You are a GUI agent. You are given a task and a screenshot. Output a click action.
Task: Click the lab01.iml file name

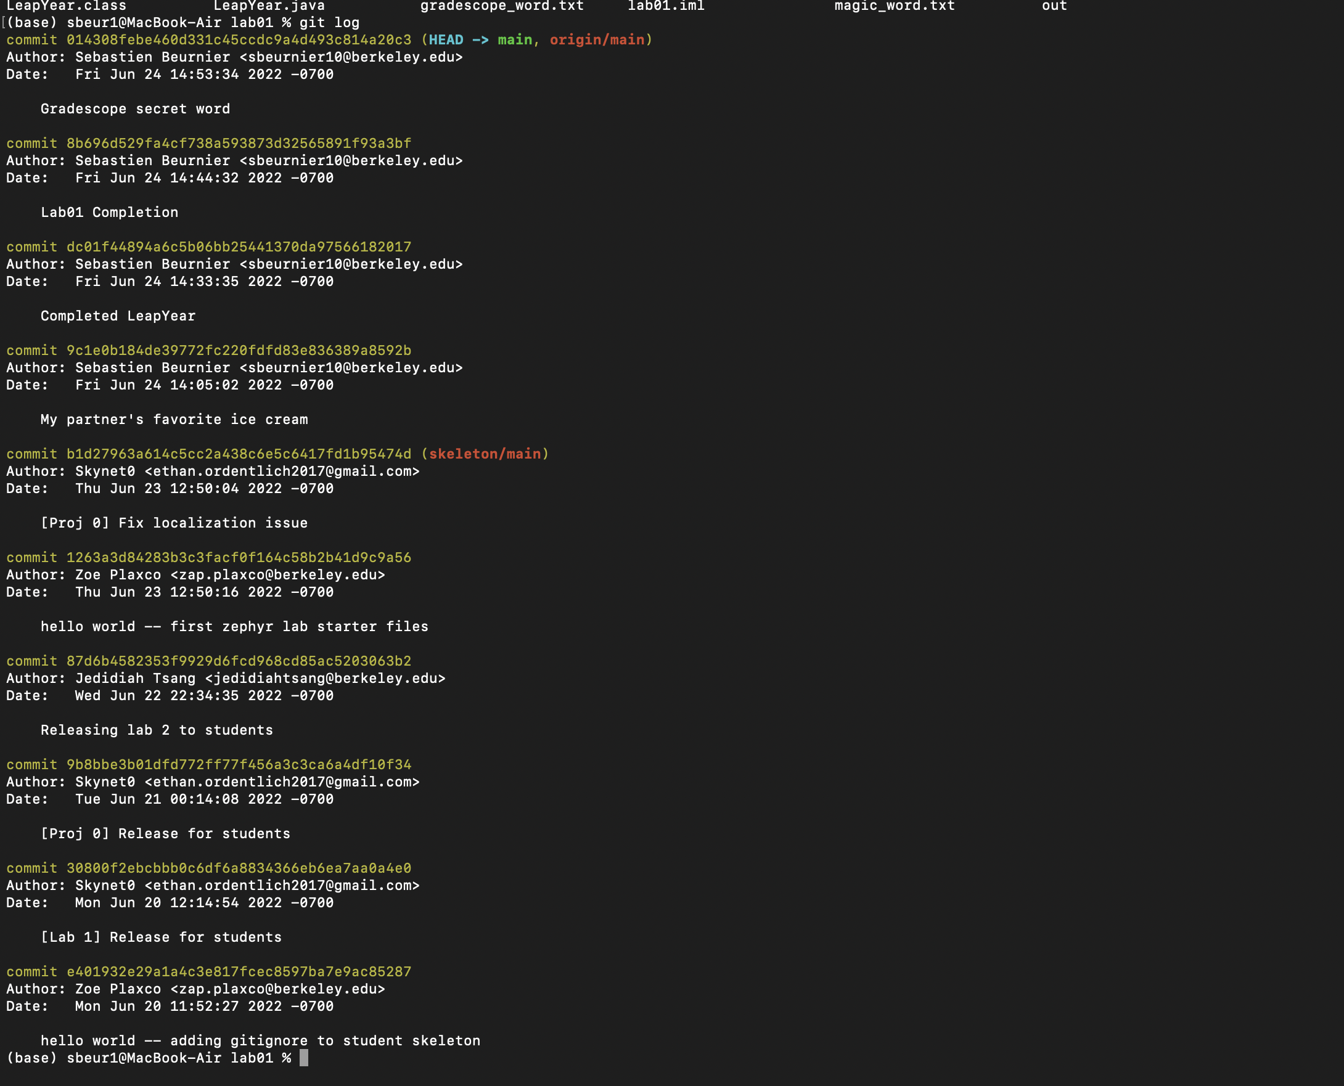click(x=666, y=6)
